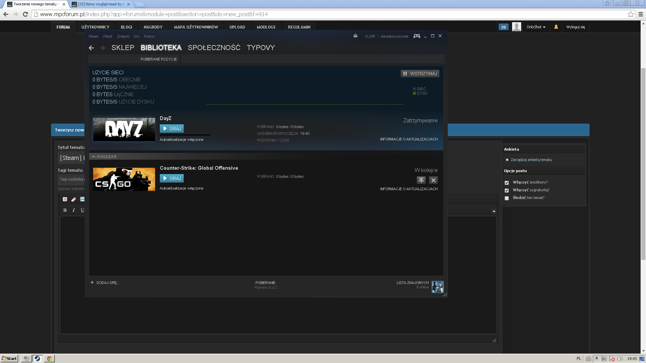Image resolution: width=646 pixels, height=363 pixels.
Task: Open the Chrome menu icon
Action: [641, 14]
